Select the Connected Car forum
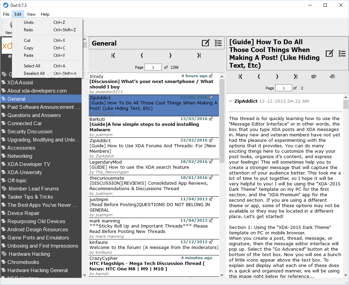The height and width of the screenshot is (285, 349). [41, 123]
